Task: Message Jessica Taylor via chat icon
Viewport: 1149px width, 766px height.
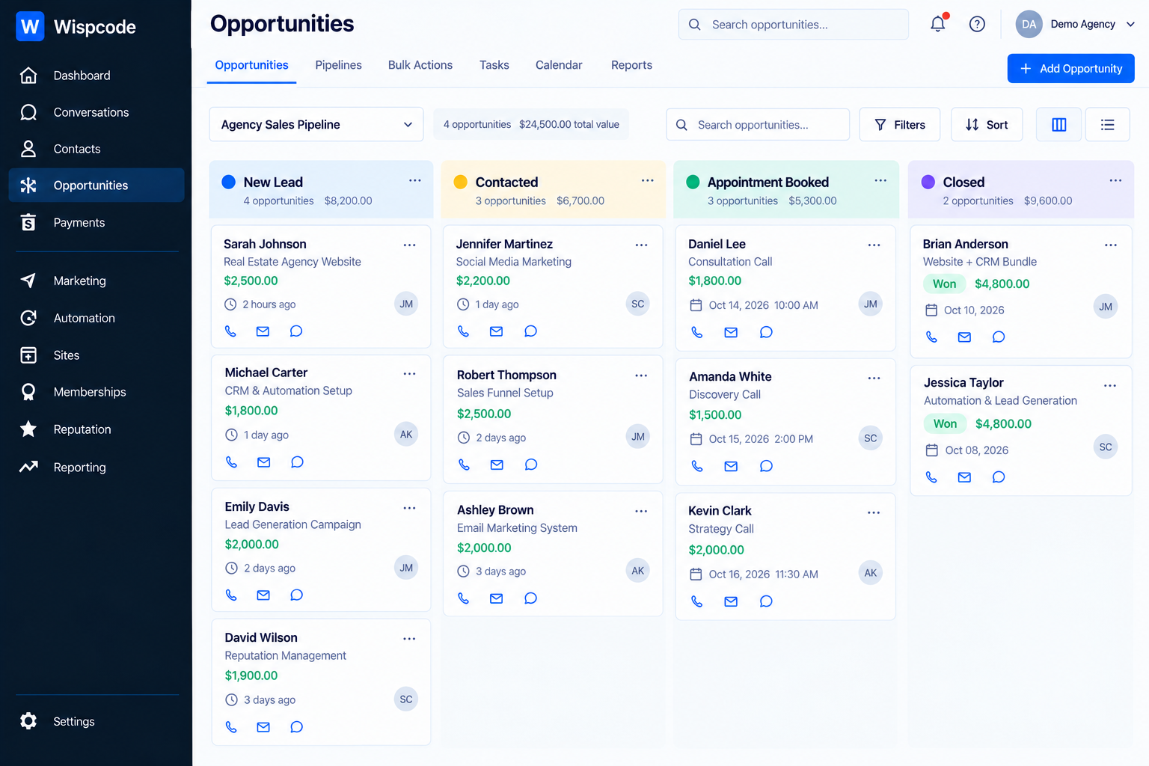Action: [998, 477]
